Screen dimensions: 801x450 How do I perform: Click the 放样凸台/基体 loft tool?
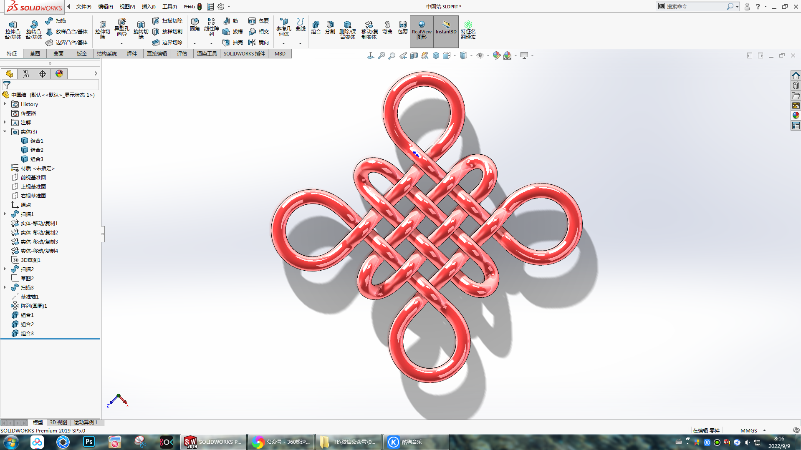click(67, 31)
